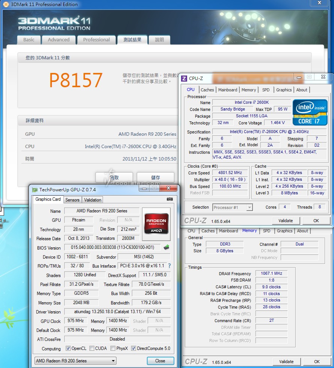
Task: Click the GPU name field AMD Radeon R9 200 Series
Action: [x=102, y=211]
